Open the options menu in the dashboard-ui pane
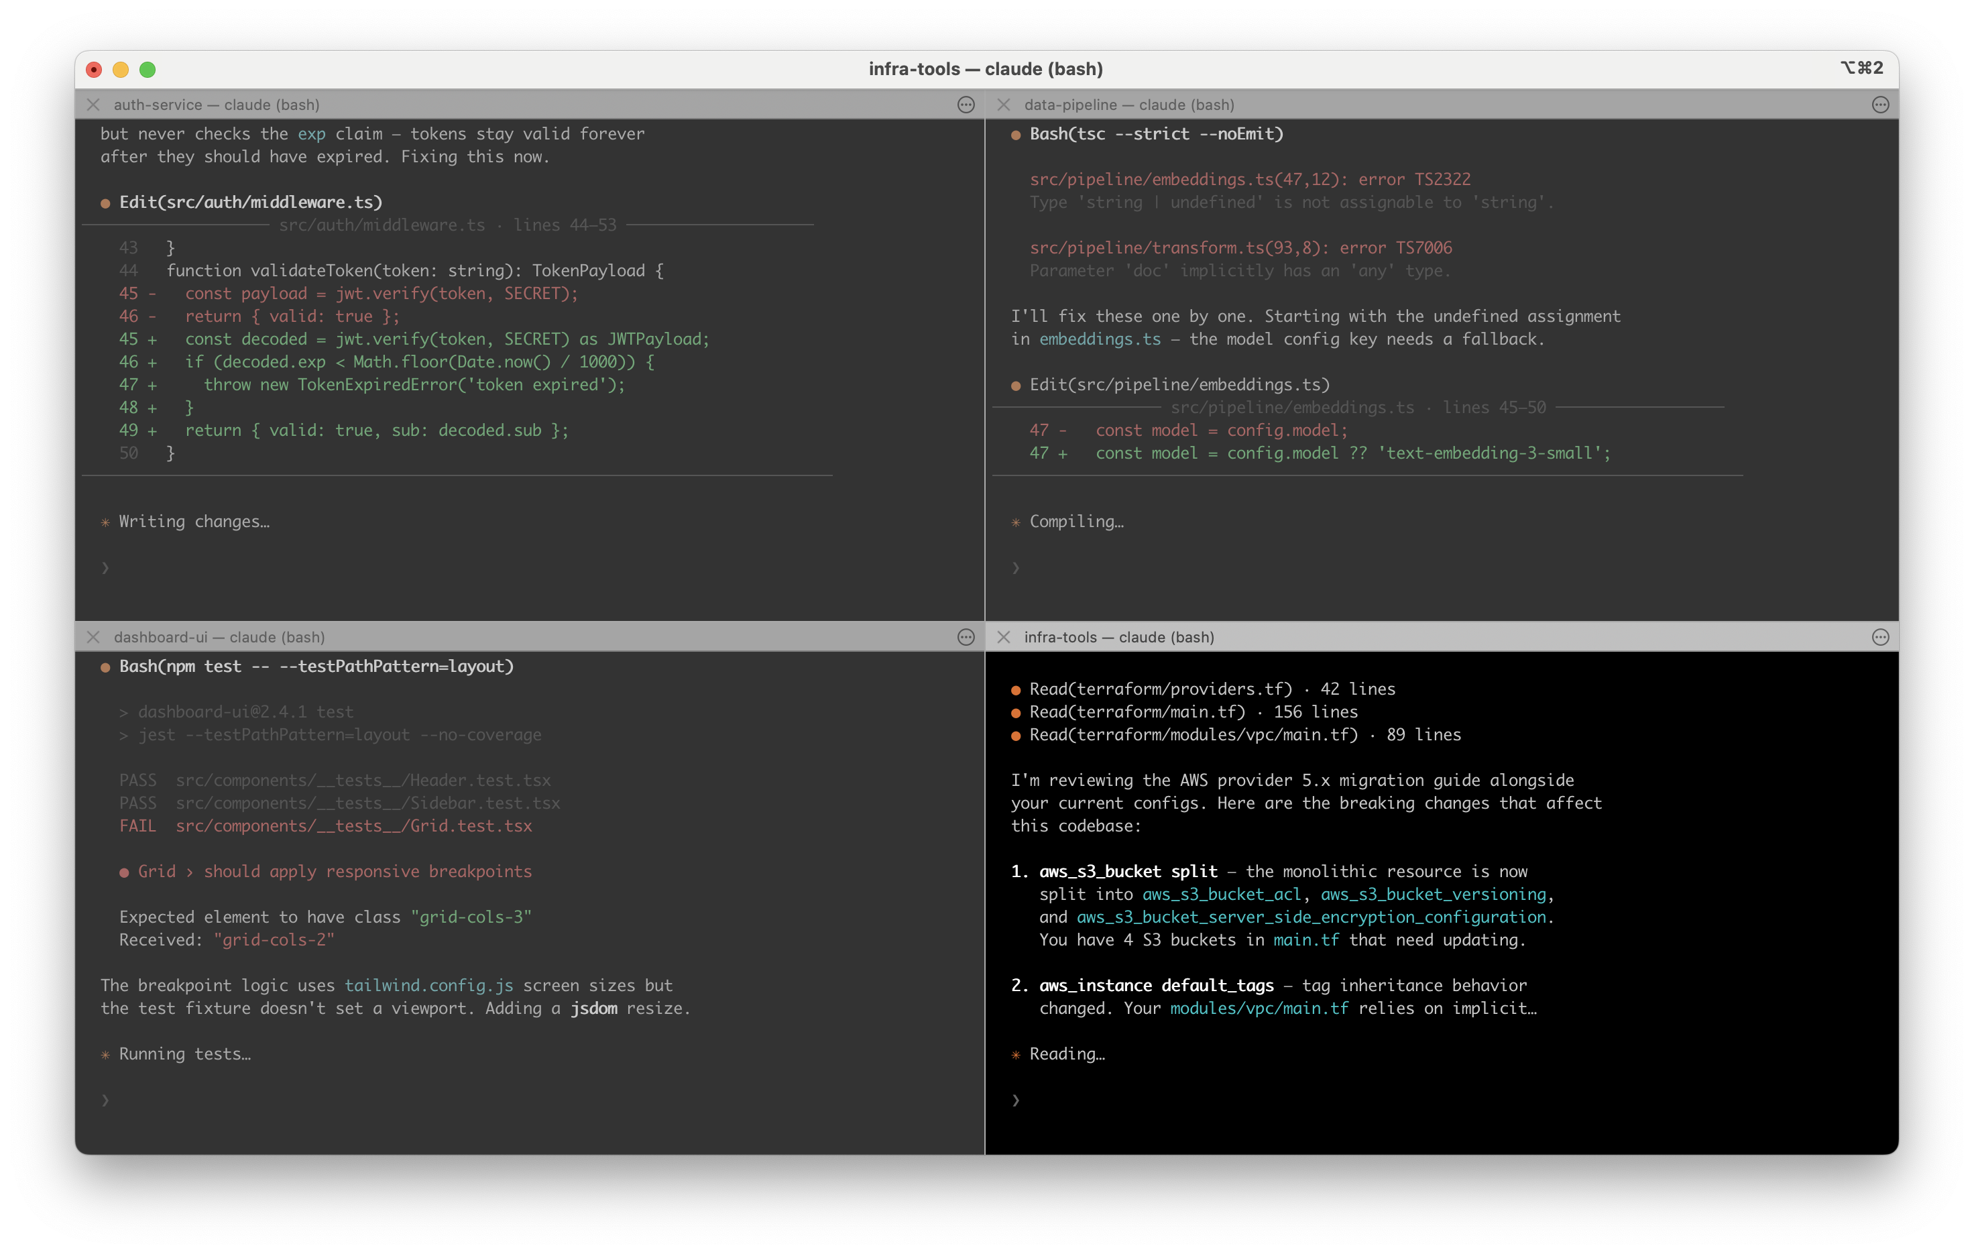This screenshot has height=1254, width=1974. [x=964, y=637]
